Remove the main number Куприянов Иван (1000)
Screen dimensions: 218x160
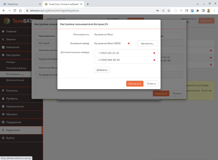coord(129,43)
